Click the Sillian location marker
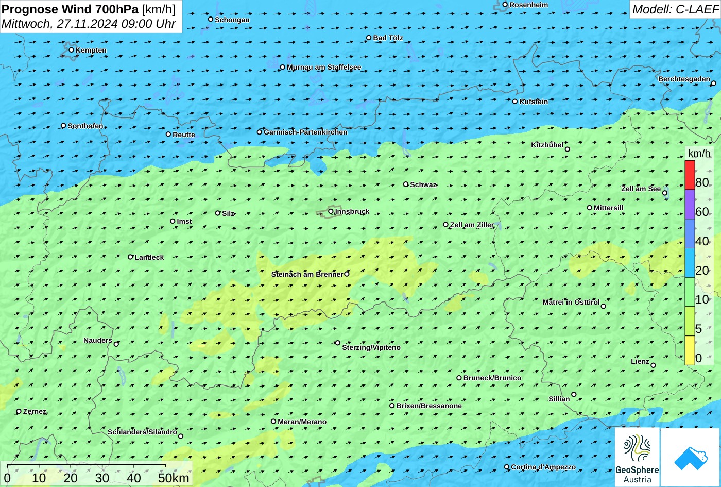 point(574,394)
